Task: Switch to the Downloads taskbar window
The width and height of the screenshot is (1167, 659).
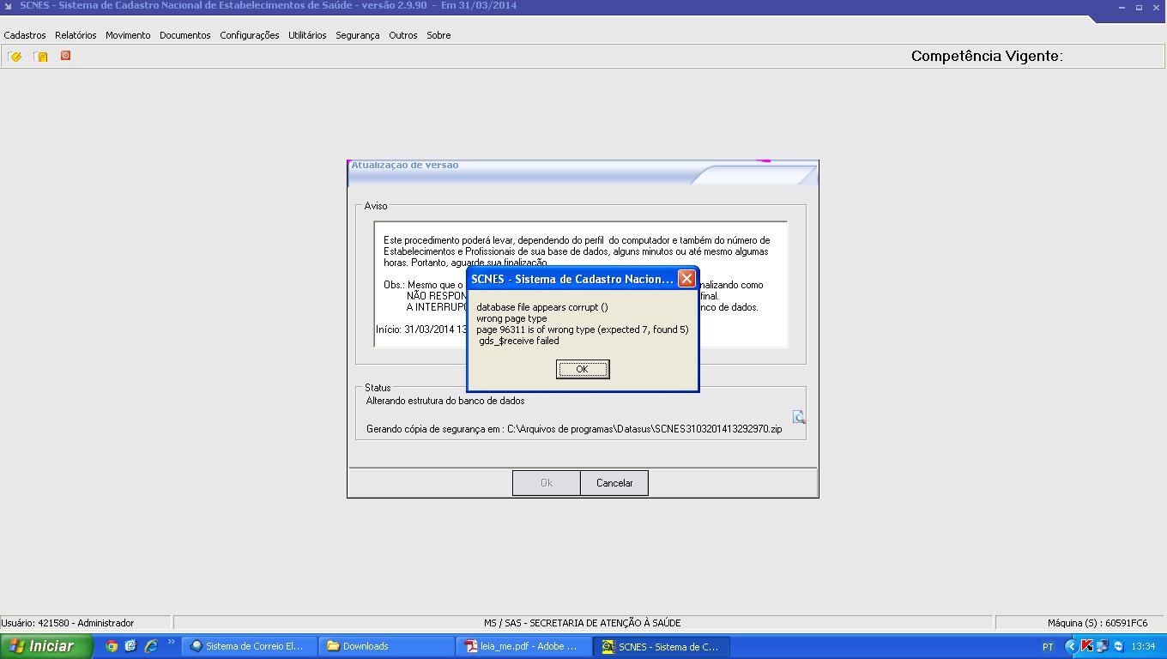Action: click(386, 646)
